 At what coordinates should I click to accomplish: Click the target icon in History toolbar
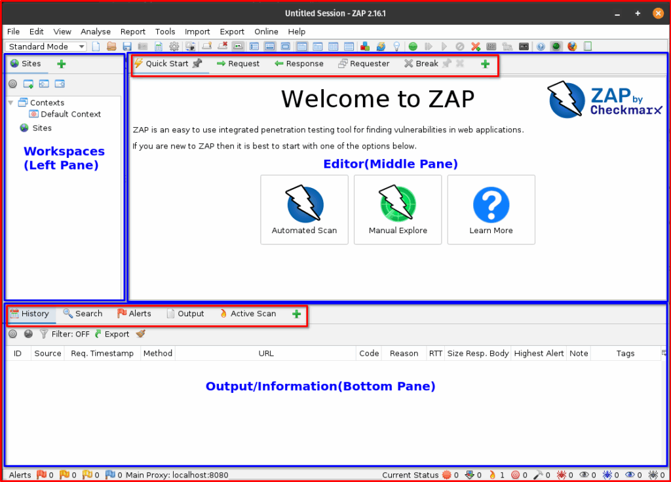(x=13, y=333)
